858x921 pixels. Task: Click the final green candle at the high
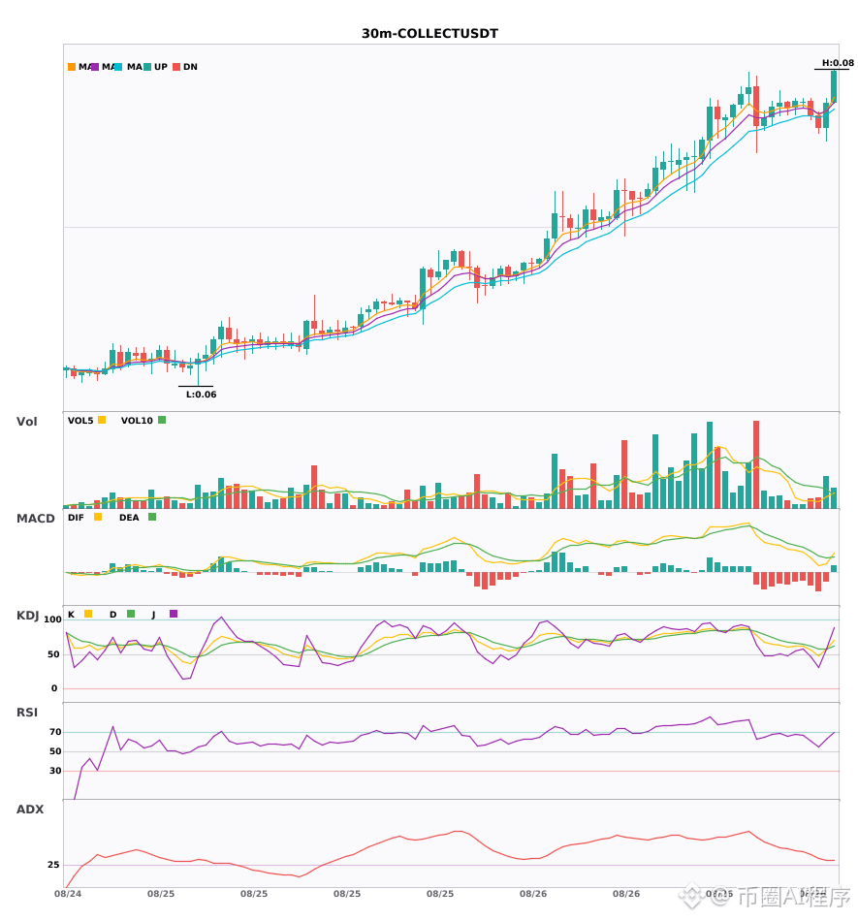pos(834,87)
